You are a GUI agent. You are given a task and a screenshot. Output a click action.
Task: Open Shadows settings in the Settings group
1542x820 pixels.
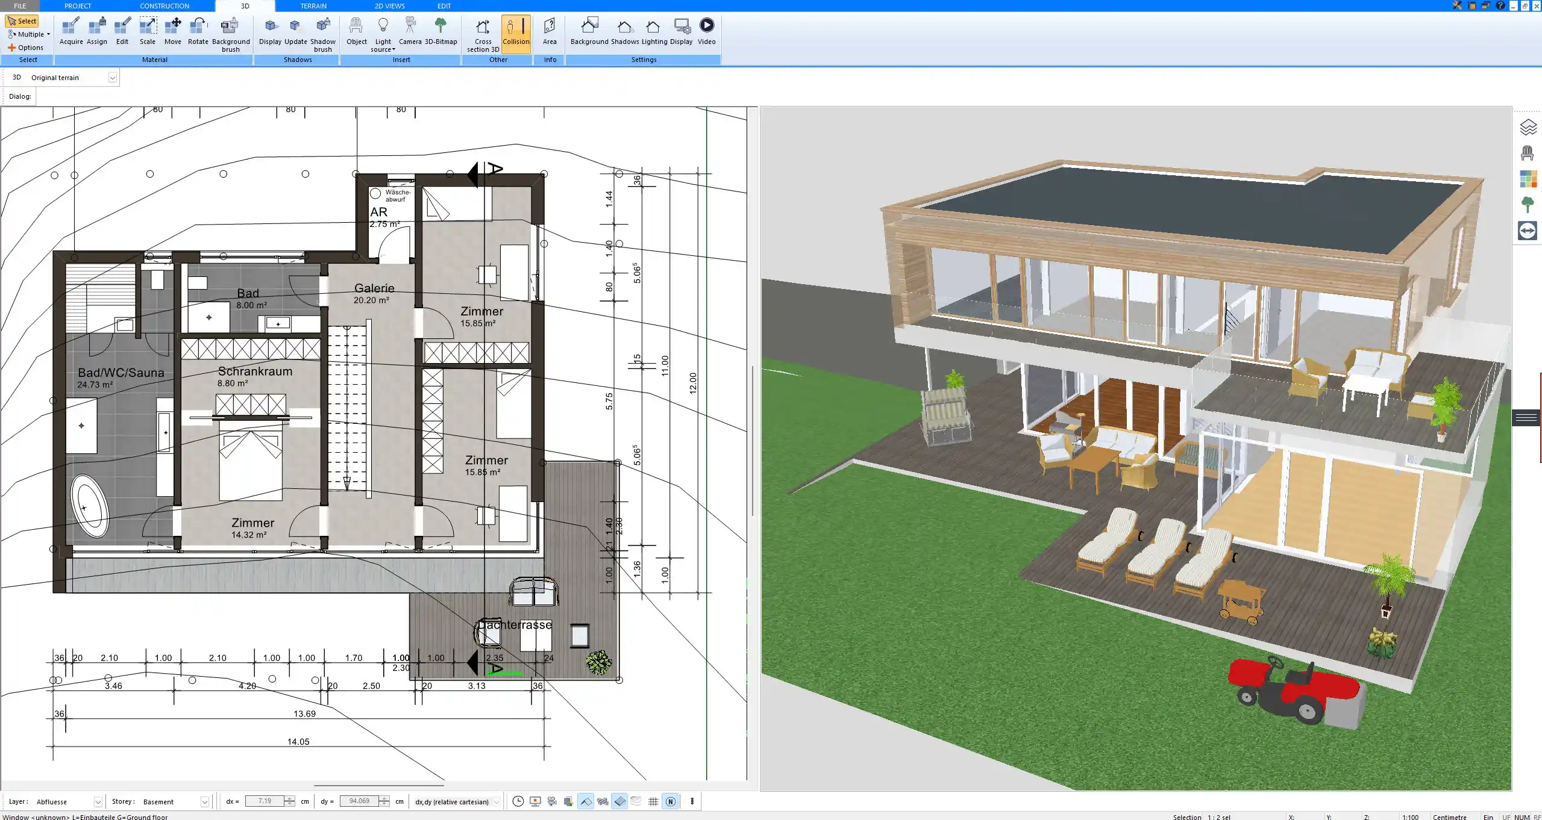[625, 31]
